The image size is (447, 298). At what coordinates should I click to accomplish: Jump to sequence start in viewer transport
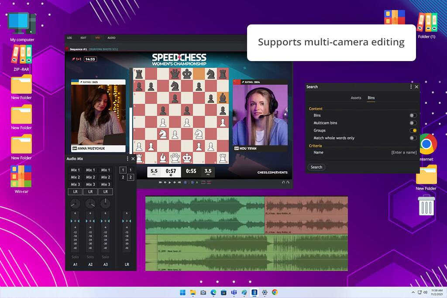[x=161, y=182]
